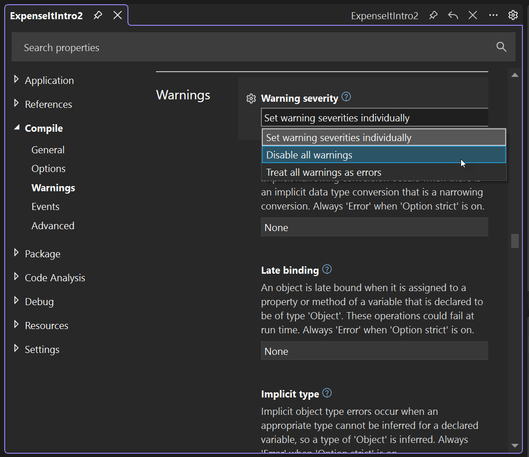Open the Warning severity dropdown
Viewport: 529px width, 457px height.
374,117
